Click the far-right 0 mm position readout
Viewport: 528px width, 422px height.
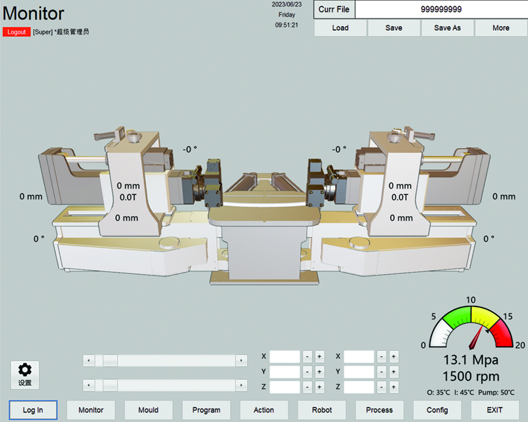[x=503, y=197]
